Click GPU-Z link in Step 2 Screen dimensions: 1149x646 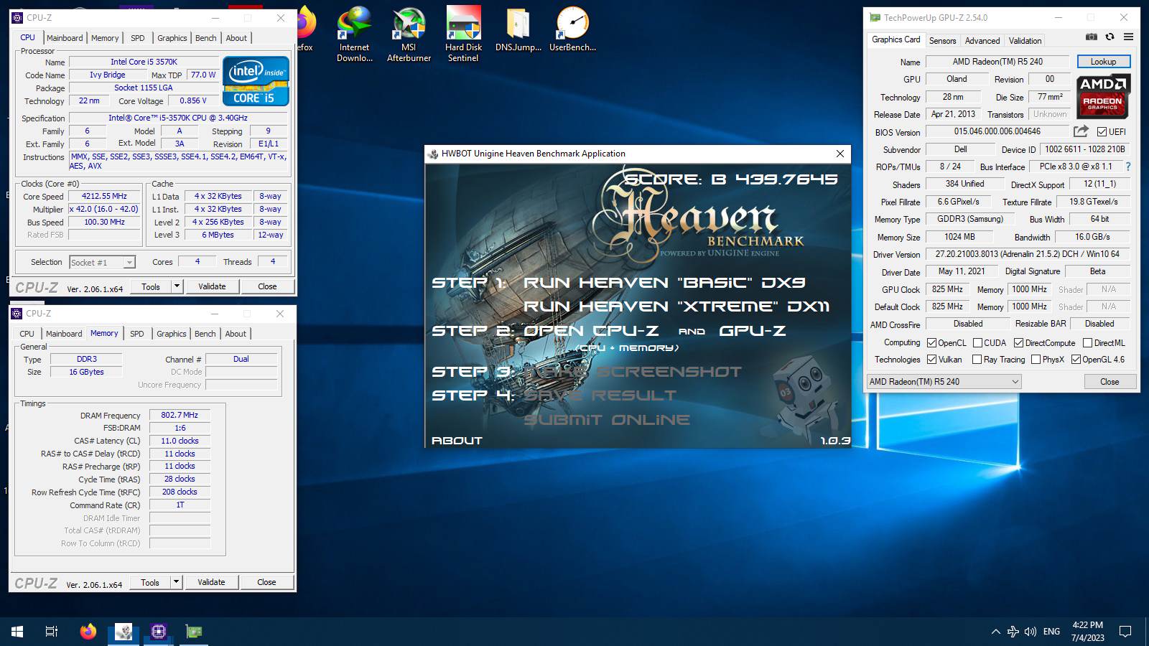pyautogui.click(x=752, y=331)
